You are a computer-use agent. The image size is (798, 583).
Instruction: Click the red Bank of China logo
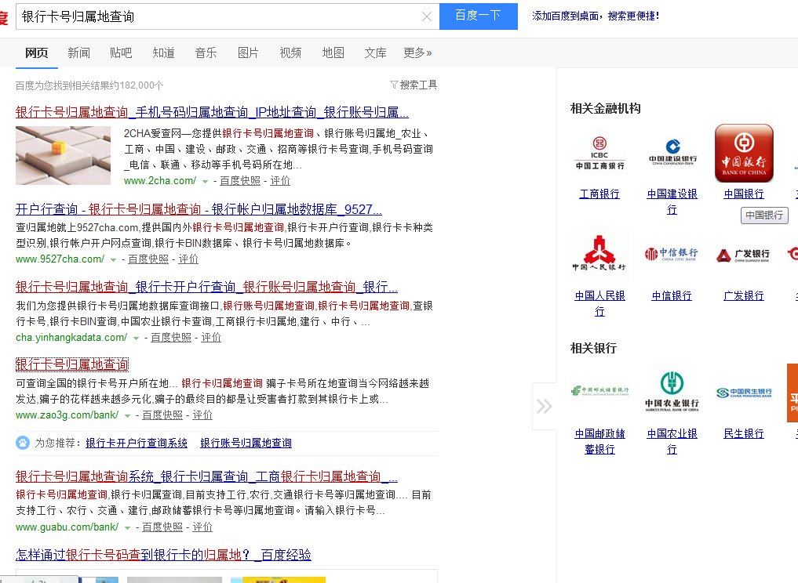coord(744,153)
